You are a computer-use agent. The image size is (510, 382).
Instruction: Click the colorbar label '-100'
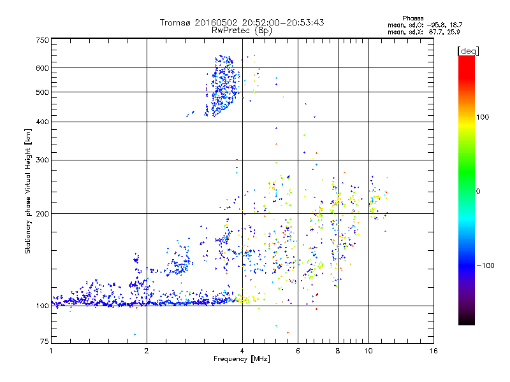click(485, 265)
